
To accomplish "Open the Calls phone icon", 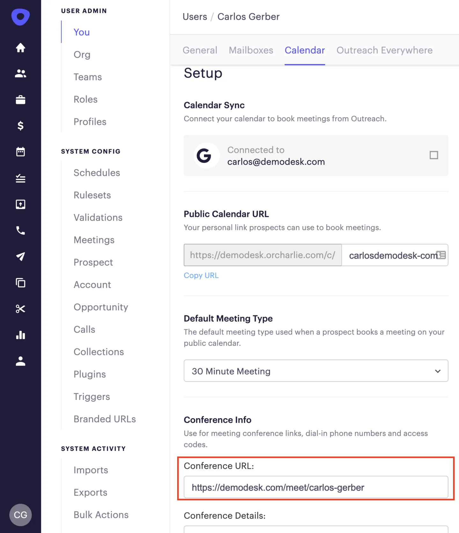I will pyautogui.click(x=20, y=231).
